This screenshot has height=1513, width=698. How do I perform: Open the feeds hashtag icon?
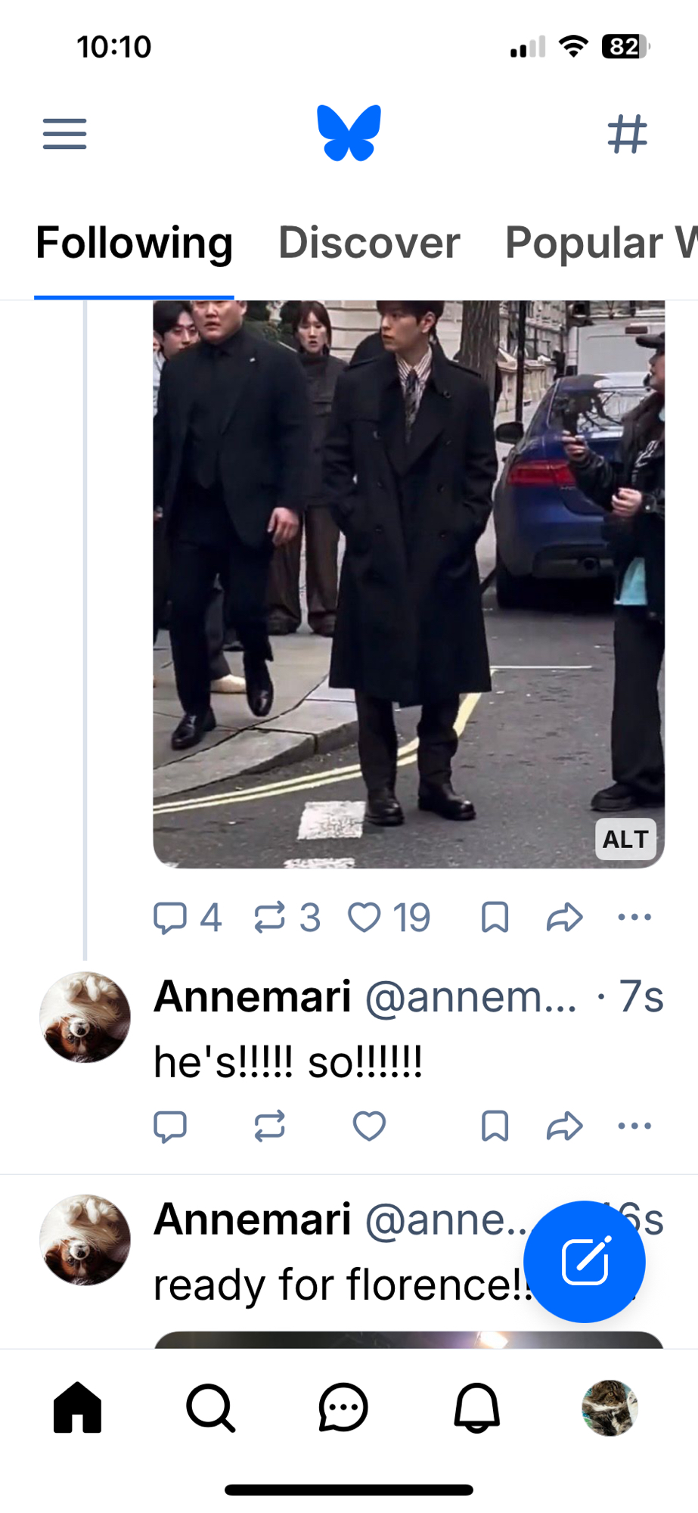[x=628, y=134]
